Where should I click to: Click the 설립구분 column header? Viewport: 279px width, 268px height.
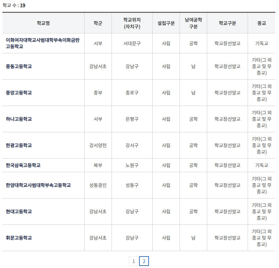click(x=166, y=23)
